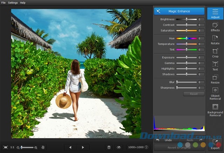Delete the photo with the trash icon

[x=109, y=147]
